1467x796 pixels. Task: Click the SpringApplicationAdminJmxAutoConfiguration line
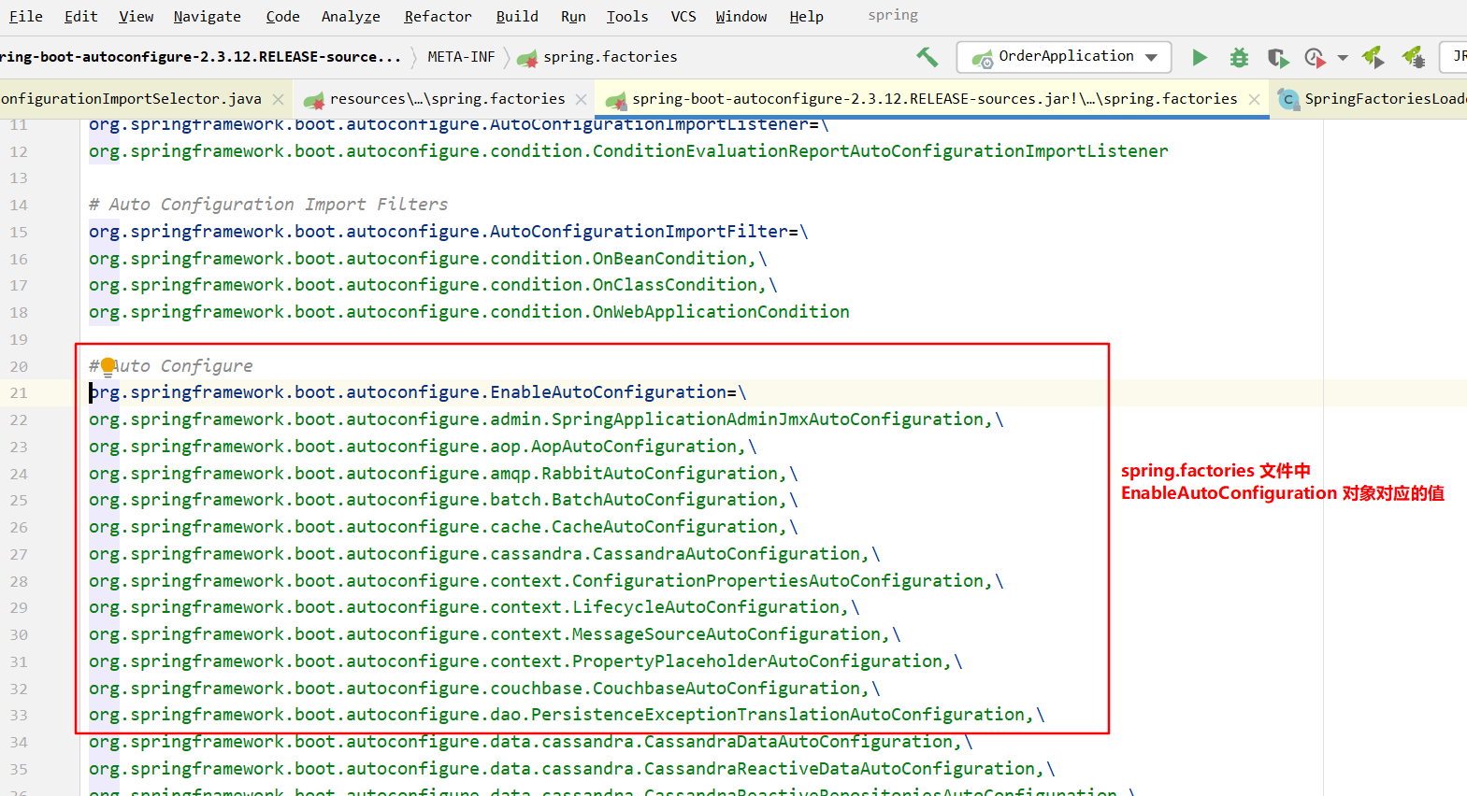[x=546, y=419]
